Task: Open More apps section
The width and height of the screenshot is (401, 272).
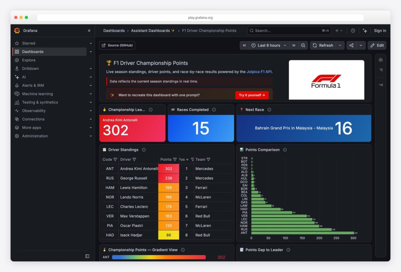Action: (31, 128)
